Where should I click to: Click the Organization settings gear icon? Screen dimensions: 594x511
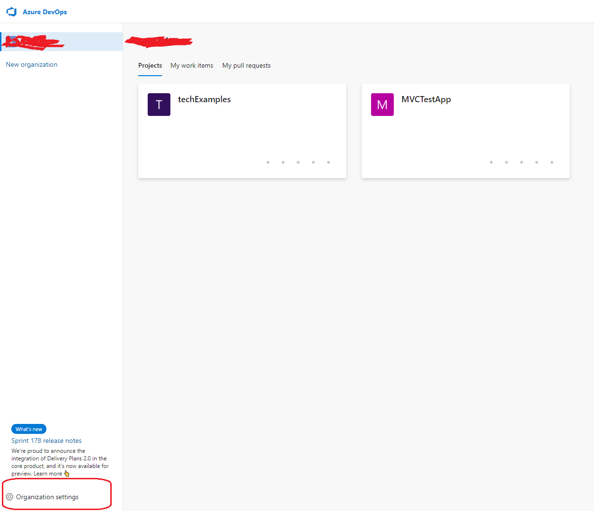10,497
